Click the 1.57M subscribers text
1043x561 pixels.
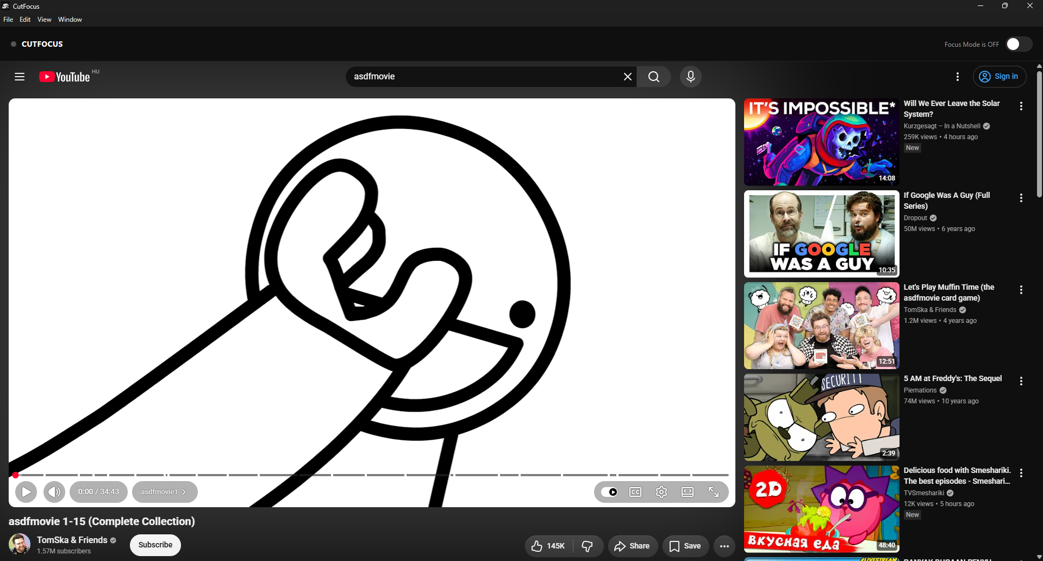pyautogui.click(x=64, y=551)
